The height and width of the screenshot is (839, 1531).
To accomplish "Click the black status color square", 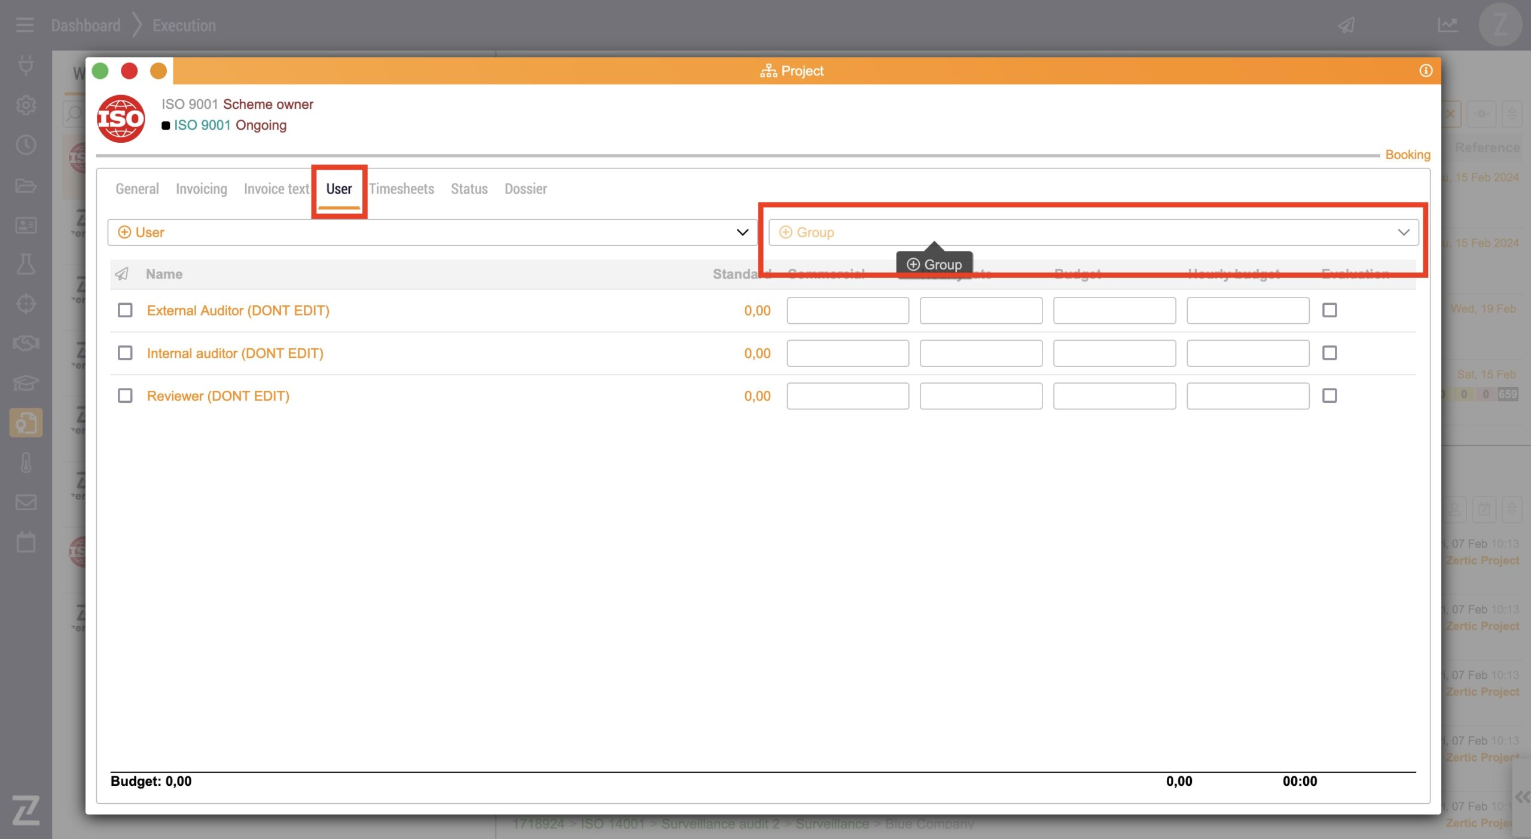I will pyautogui.click(x=166, y=125).
